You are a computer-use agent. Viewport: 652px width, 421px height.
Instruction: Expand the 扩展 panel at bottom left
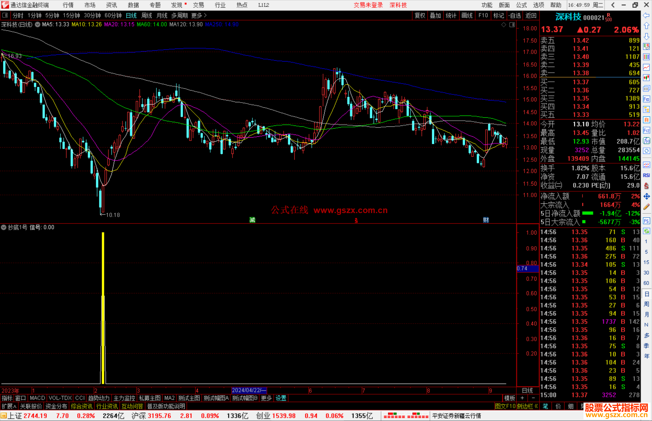pos(9,406)
